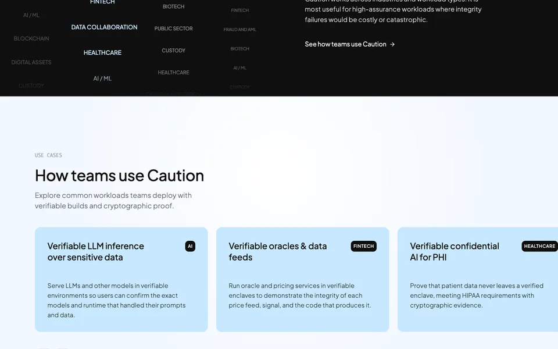Open the 'See how teams use Caution' link
Screen dimensions: 558x349
pos(350,44)
